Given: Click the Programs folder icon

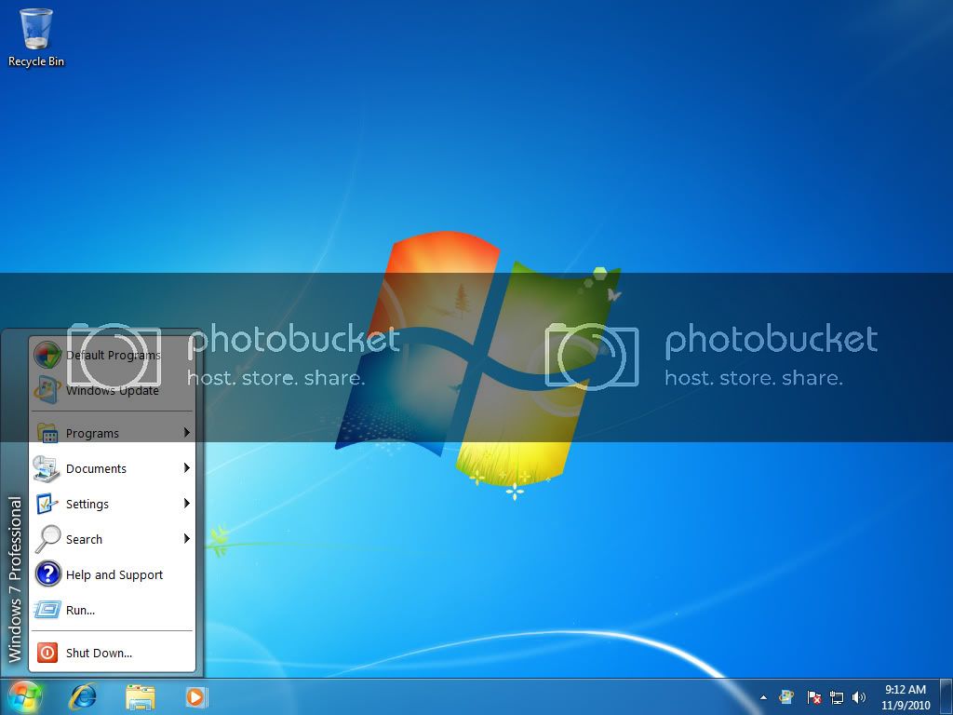Looking at the screenshot, I should point(47,432).
